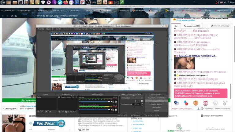Mute the desktop audio device speaker icon
235x132 pixels.
(112, 110)
